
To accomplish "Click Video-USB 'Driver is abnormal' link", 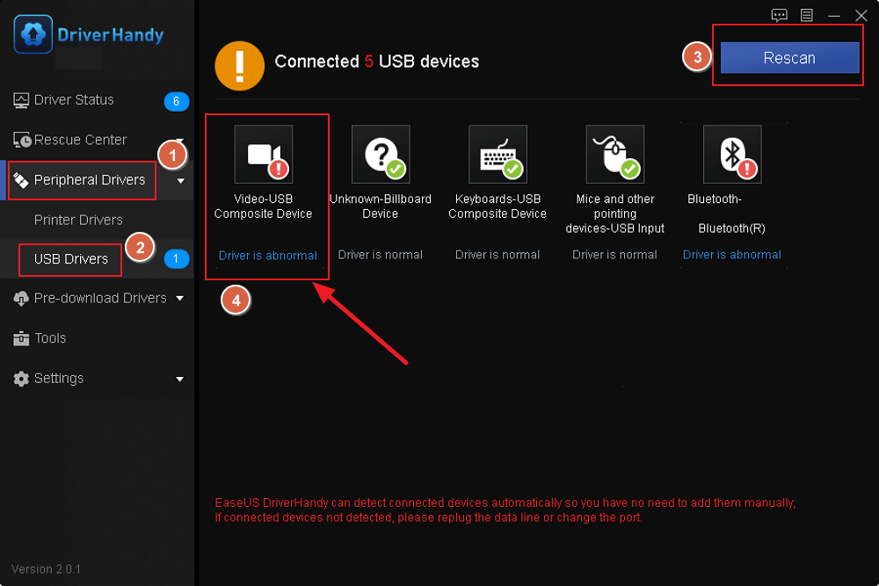I will [x=267, y=256].
